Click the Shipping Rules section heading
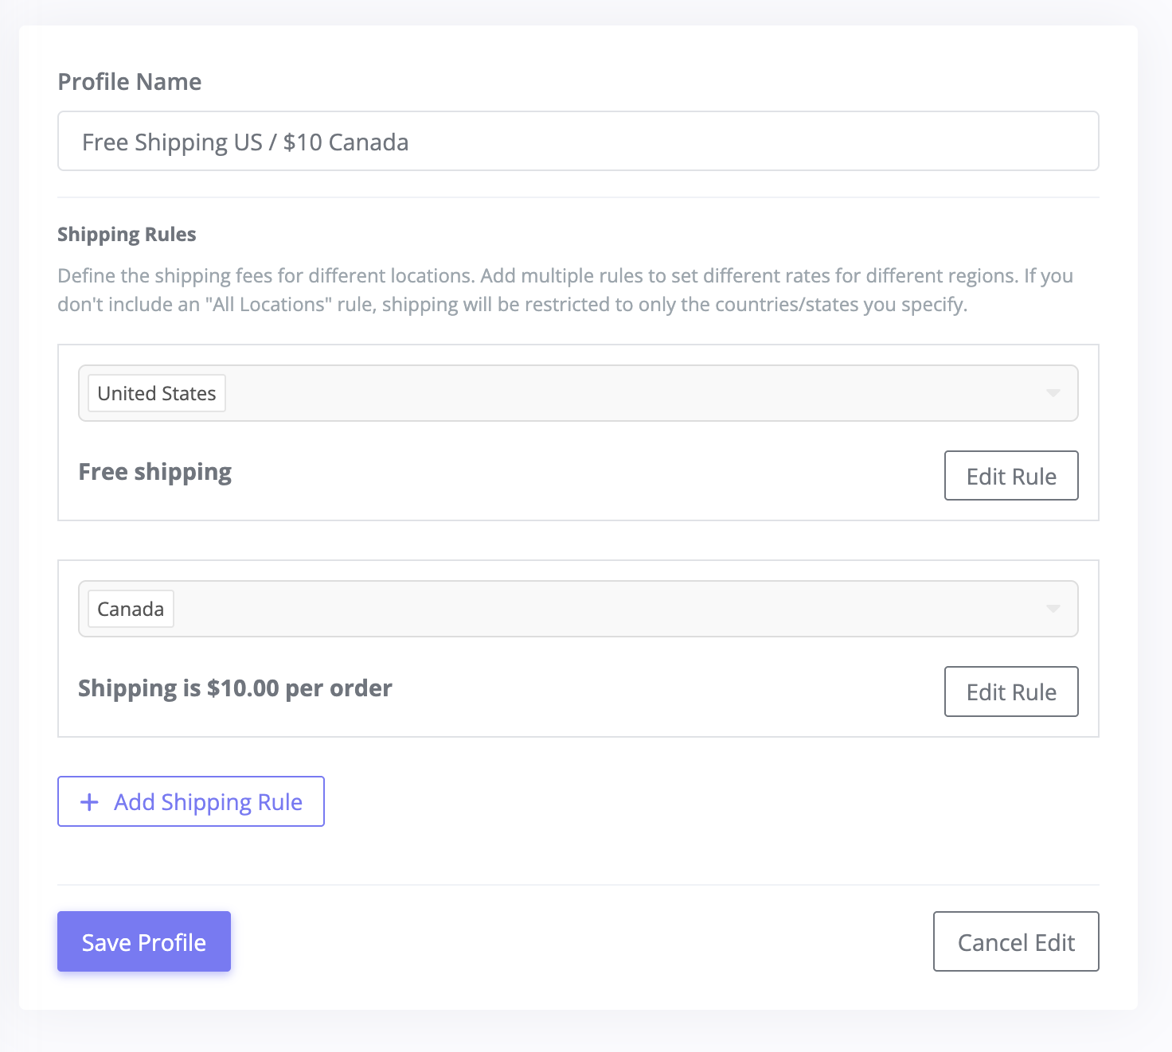This screenshot has height=1052, width=1172. click(x=127, y=234)
